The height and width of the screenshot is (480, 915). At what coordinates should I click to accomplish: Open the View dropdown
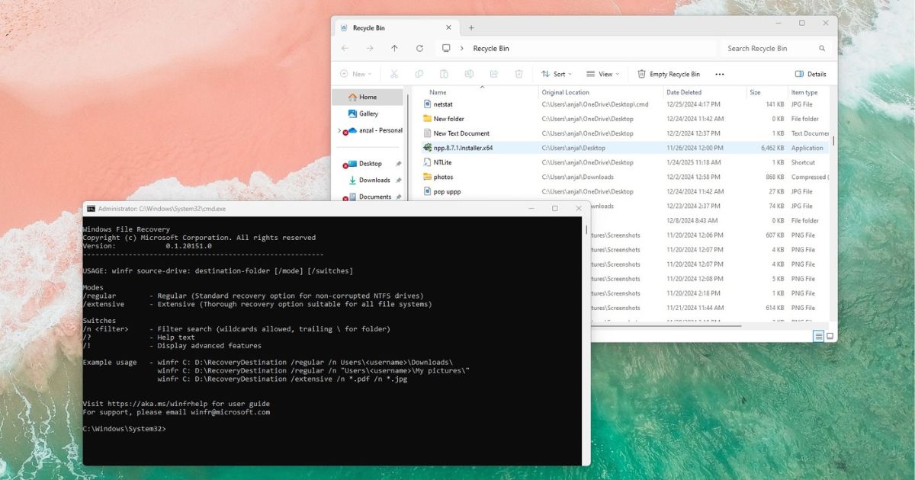(x=602, y=74)
